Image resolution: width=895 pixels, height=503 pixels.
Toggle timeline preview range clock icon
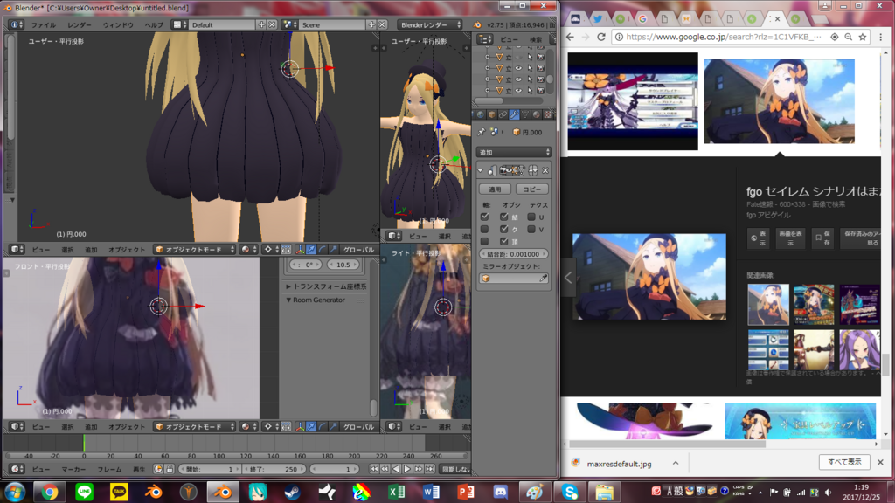tap(158, 469)
